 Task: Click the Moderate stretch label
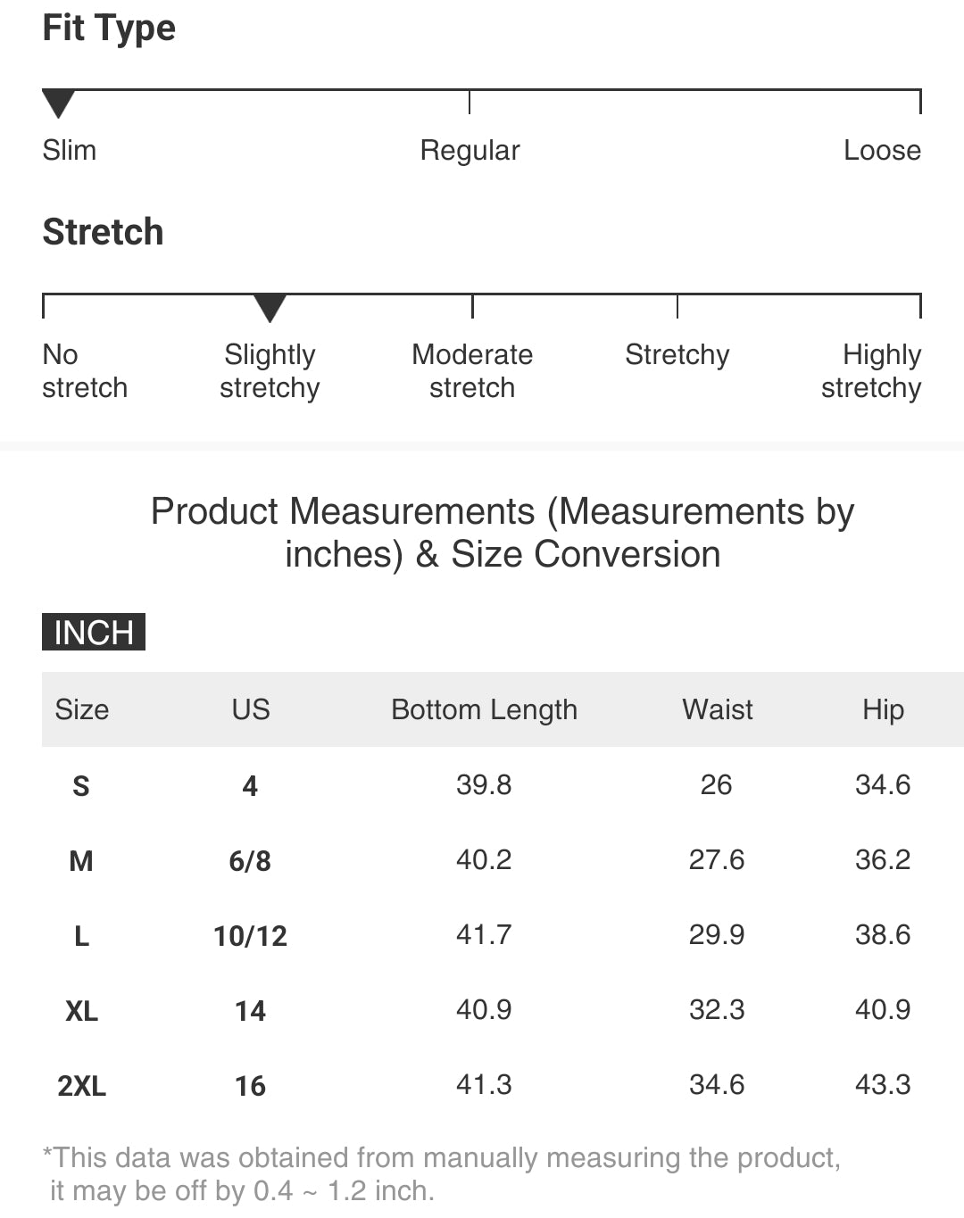pos(472,371)
